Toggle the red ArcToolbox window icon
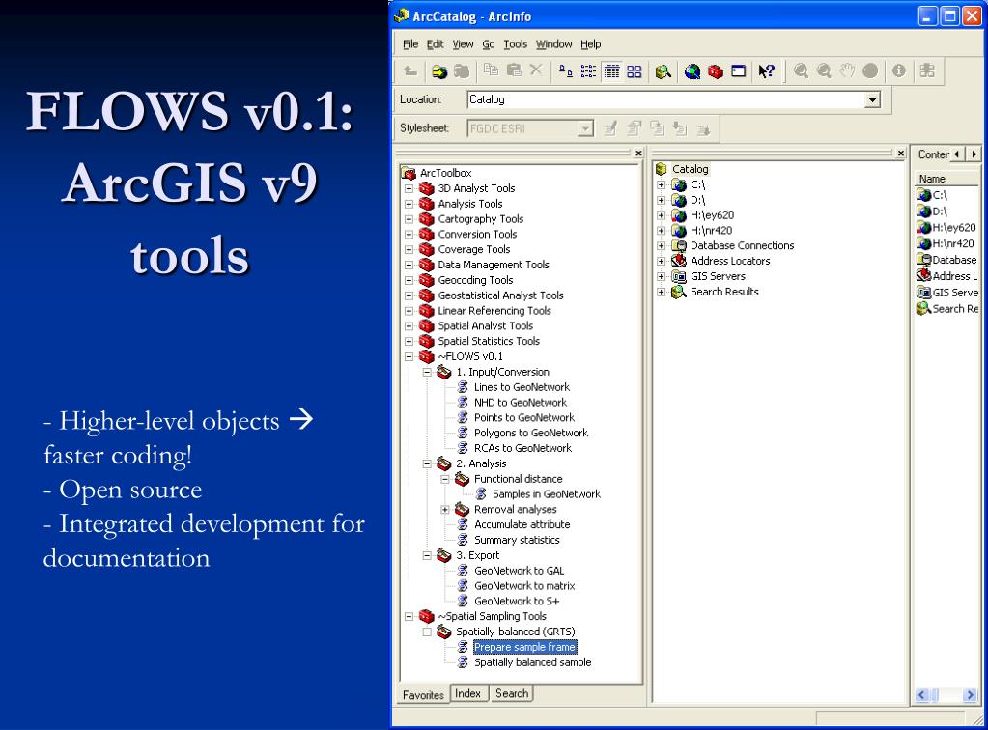Viewport: 988px width, 730px height. coord(716,71)
